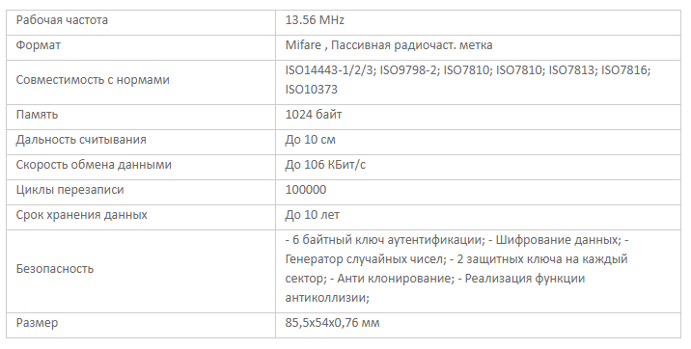Click the 'Генератор случайных чисел' security text
The width and height of the screenshot is (691, 349).
coord(363,258)
